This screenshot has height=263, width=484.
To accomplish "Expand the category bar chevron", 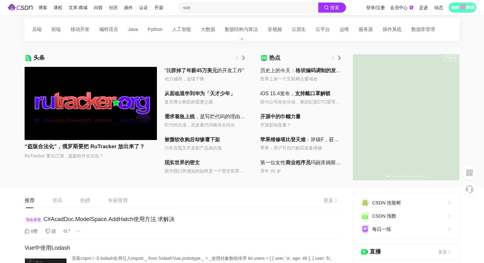I will pos(242,39).
